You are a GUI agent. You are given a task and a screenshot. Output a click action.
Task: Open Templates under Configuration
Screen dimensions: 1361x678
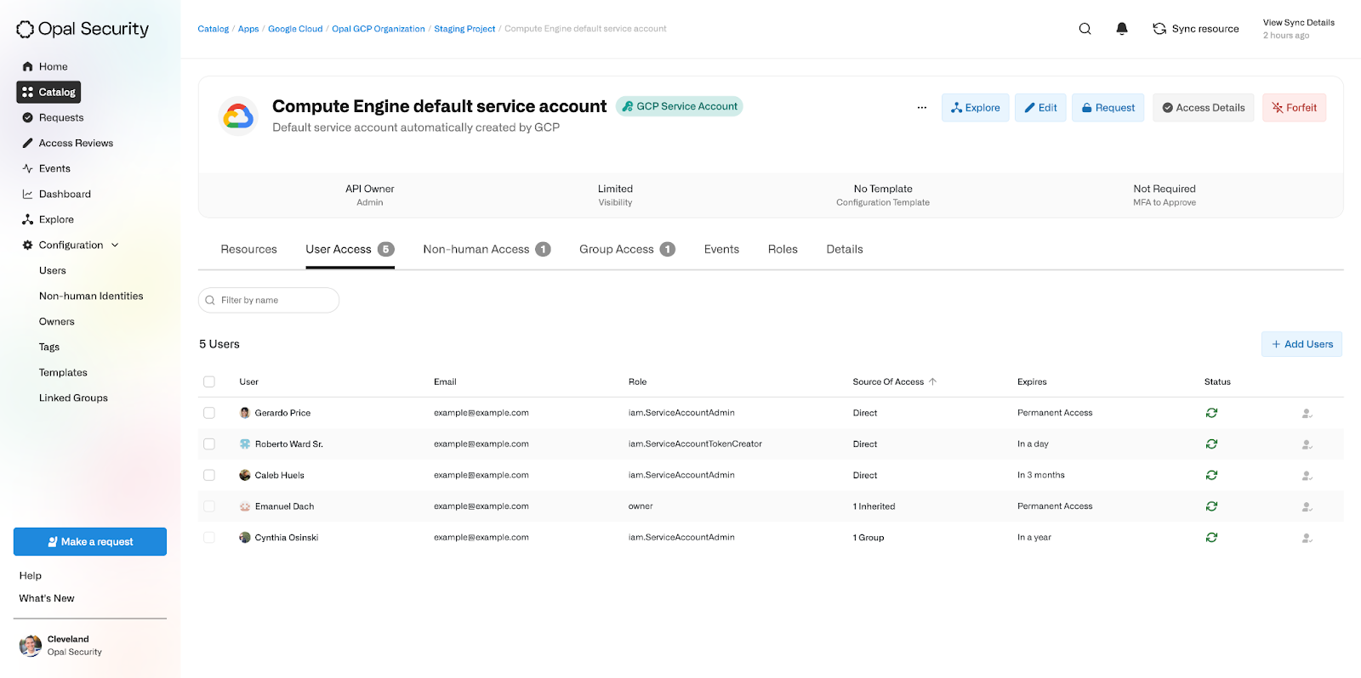(x=63, y=372)
